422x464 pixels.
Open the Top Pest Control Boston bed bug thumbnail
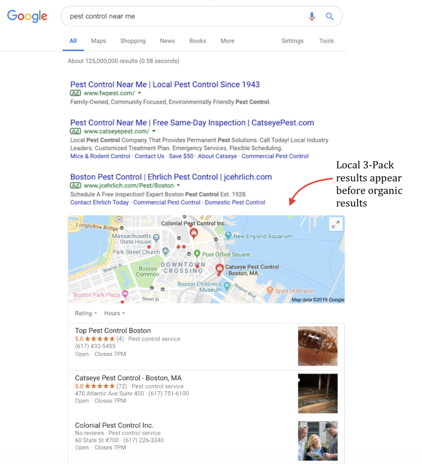pos(318,346)
